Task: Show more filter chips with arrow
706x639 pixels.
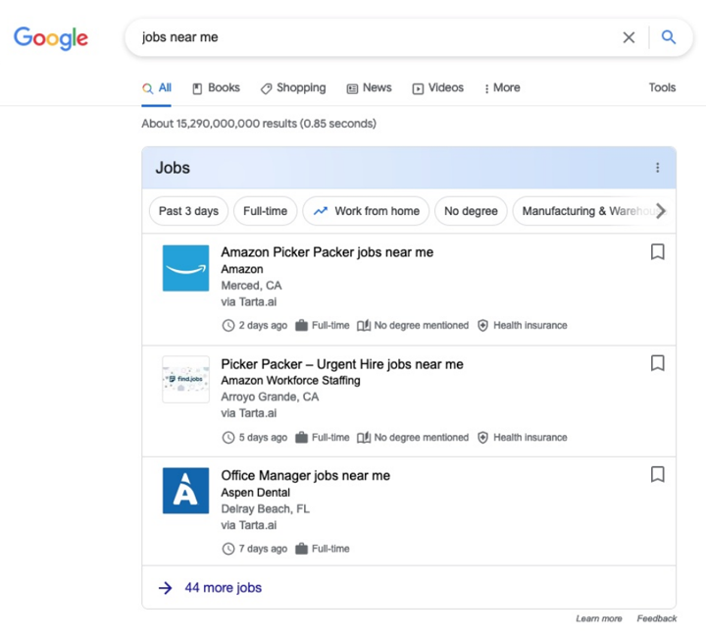Action: click(x=661, y=211)
